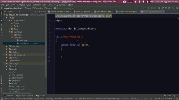Expand the bootstrap folder
This screenshot has height=100, width=179.
point(7,46)
